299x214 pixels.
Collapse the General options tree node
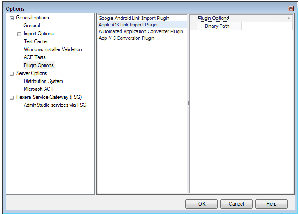tap(11, 18)
